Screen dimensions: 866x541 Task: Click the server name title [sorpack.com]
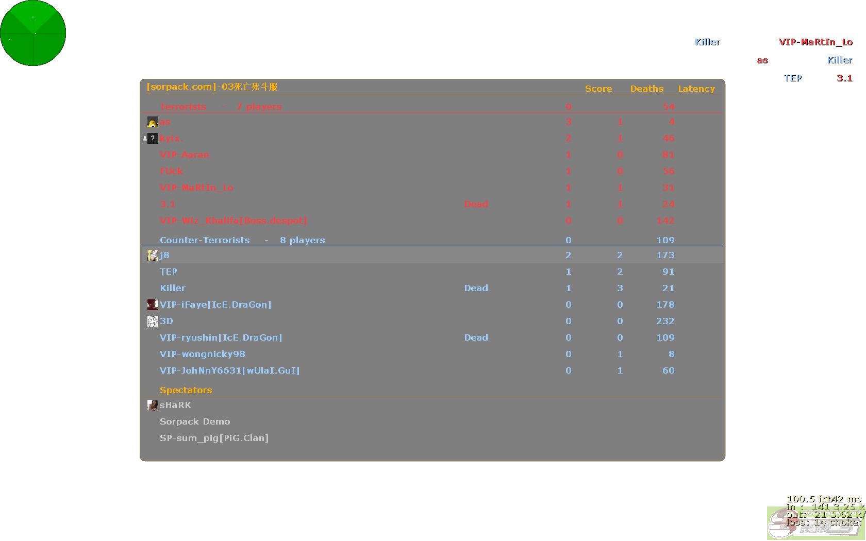coord(212,87)
